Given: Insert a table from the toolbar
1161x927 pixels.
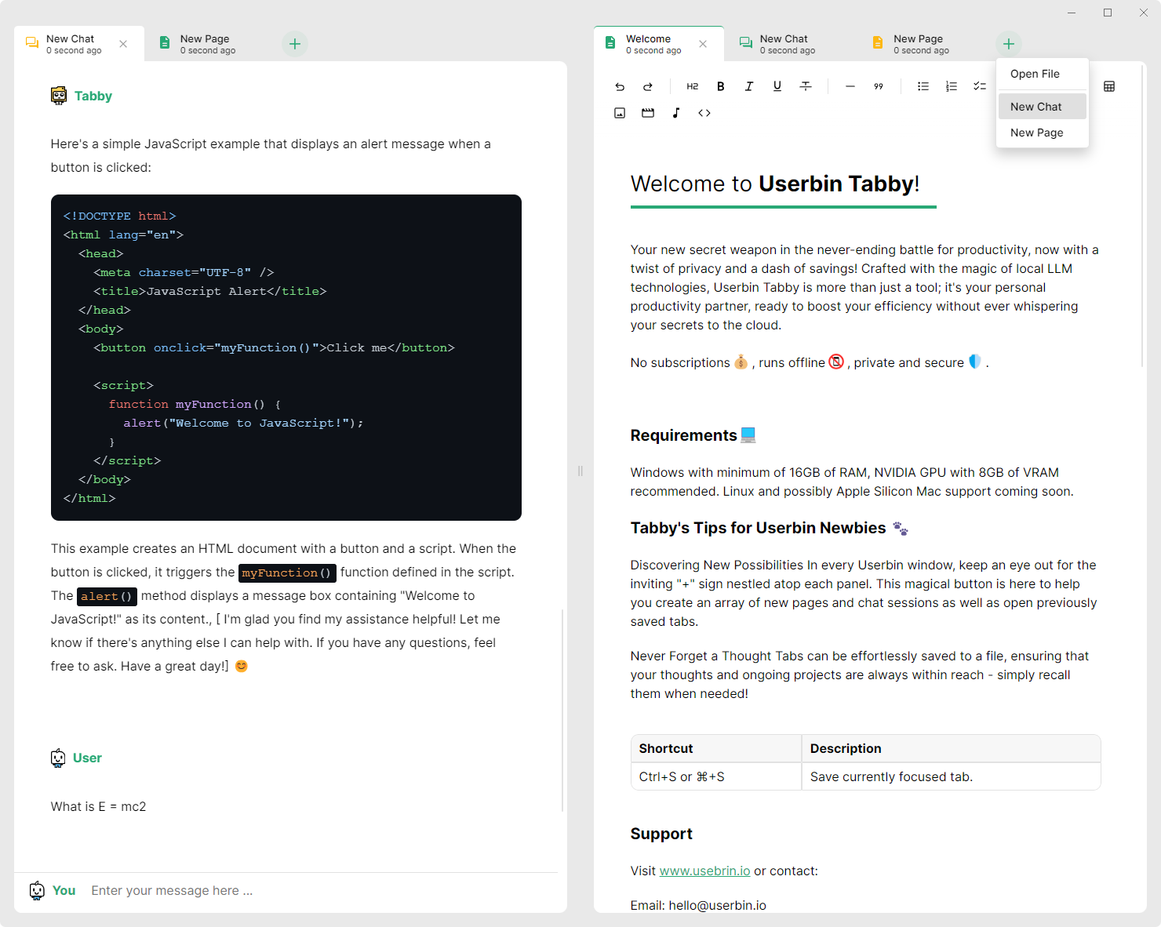Looking at the screenshot, I should click(1109, 86).
